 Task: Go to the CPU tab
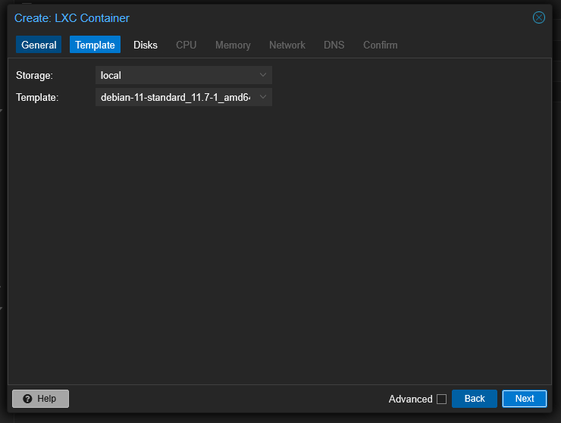pyautogui.click(x=186, y=45)
